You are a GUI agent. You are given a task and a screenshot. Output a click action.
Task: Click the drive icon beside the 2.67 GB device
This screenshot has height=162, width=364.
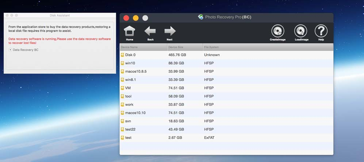(x=122, y=138)
